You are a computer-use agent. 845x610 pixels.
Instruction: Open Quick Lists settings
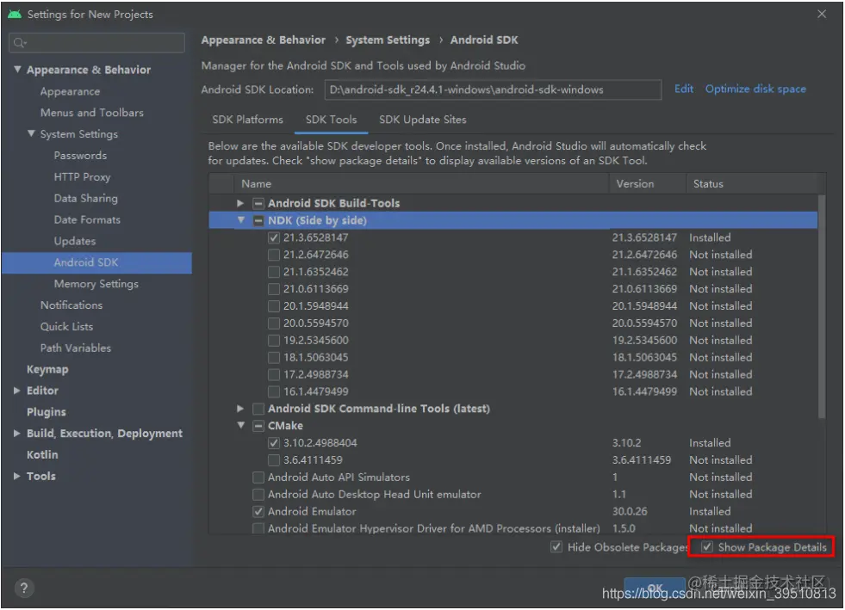[66, 326]
